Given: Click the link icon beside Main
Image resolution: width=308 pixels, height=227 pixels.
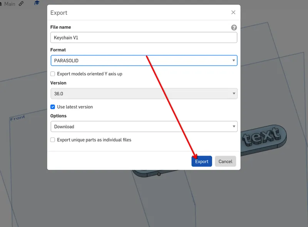Looking at the screenshot, I should [x=21, y=3].
